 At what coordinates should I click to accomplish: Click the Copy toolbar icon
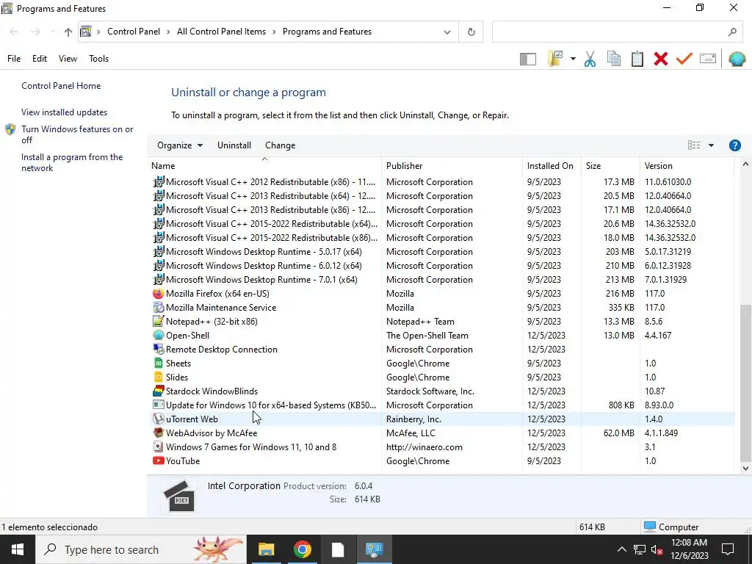point(613,59)
